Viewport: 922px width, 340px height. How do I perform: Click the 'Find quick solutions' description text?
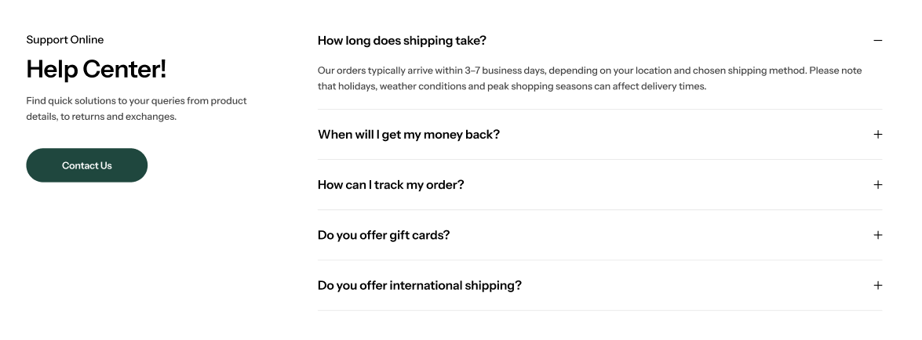tap(136, 101)
